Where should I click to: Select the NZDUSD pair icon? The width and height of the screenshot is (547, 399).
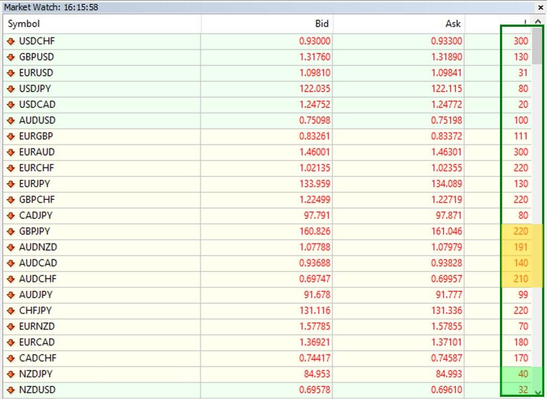click(12, 390)
